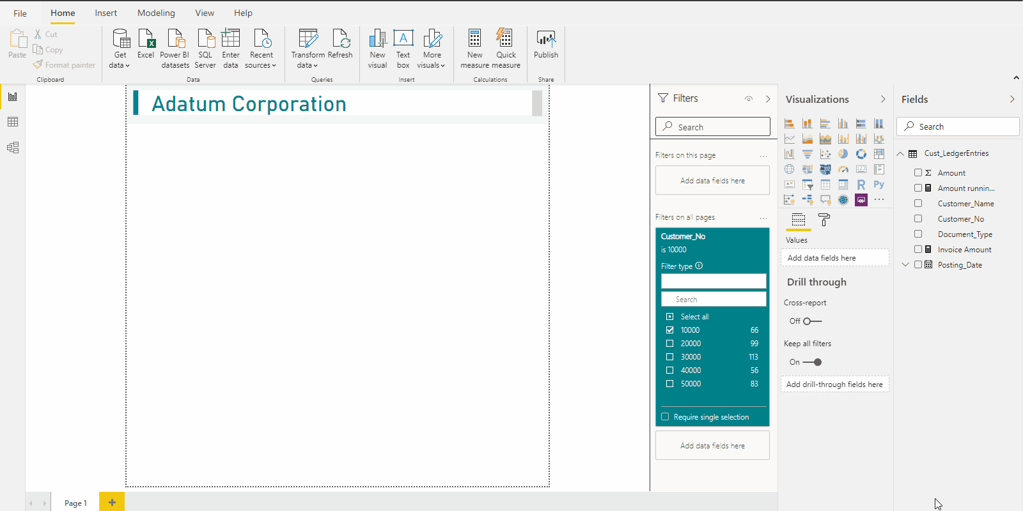
Task: Show or hide the Filters pane (eye)
Action: click(749, 99)
